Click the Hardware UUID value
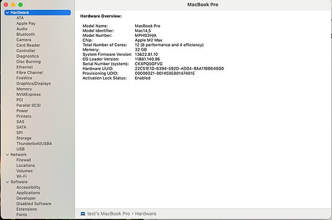The width and height of the screenshot is (332, 220). [x=180, y=69]
